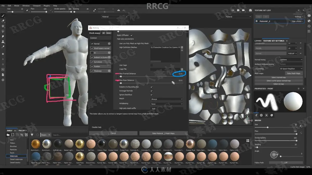The image size is (312, 175).
Task: Toggle the Position mesh map checkbox
Action: [92, 66]
